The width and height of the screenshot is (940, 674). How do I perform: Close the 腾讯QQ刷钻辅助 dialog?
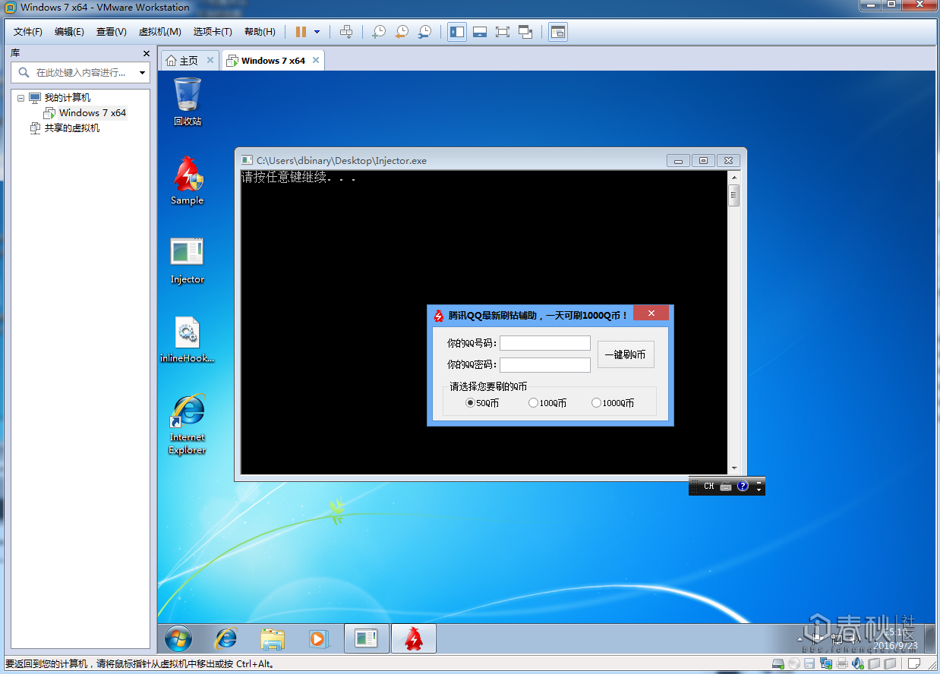[651, 313]
